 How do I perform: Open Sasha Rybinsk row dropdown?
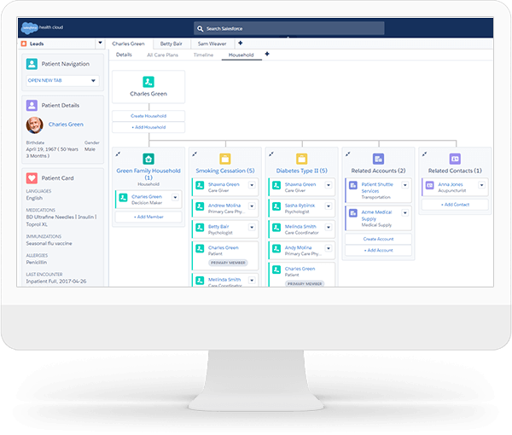[329, 206]
